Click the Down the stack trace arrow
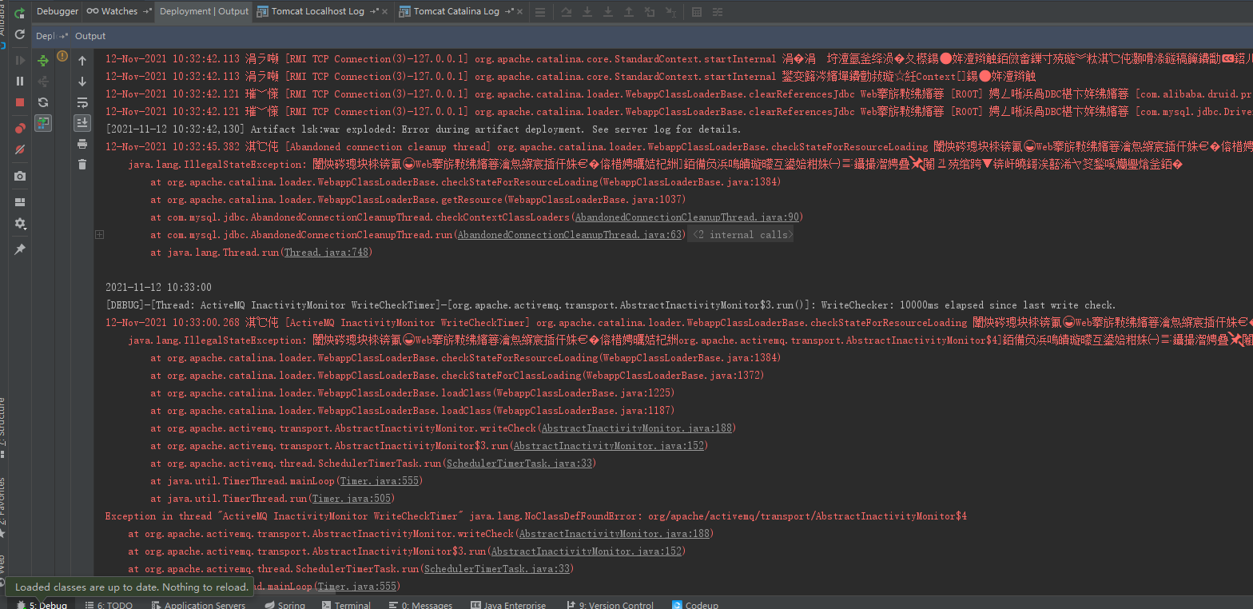This screenshot has height=609, width=1253. pyautogui.click(x=82, y=82)
